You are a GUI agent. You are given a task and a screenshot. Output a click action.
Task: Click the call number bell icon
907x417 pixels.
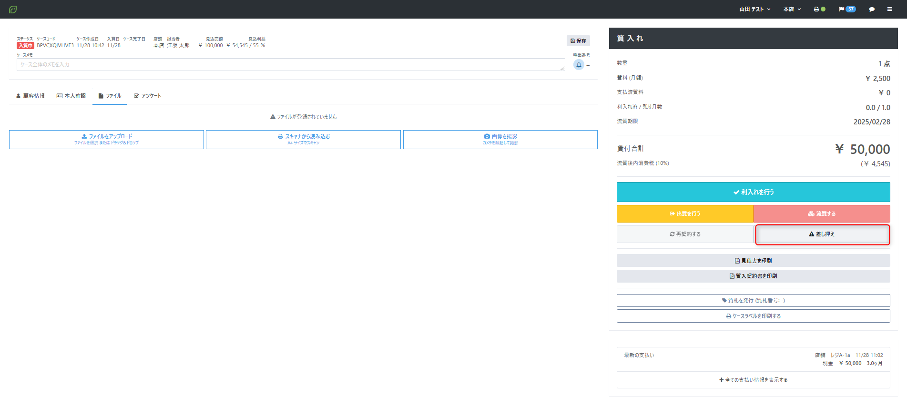(579, 65)
